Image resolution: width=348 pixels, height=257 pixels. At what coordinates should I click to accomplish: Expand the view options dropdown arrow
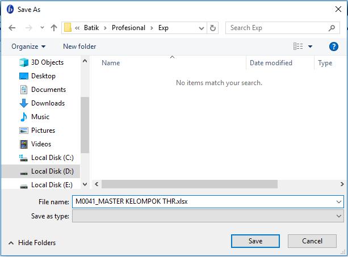pyautogui.click(x=311, y=47)
